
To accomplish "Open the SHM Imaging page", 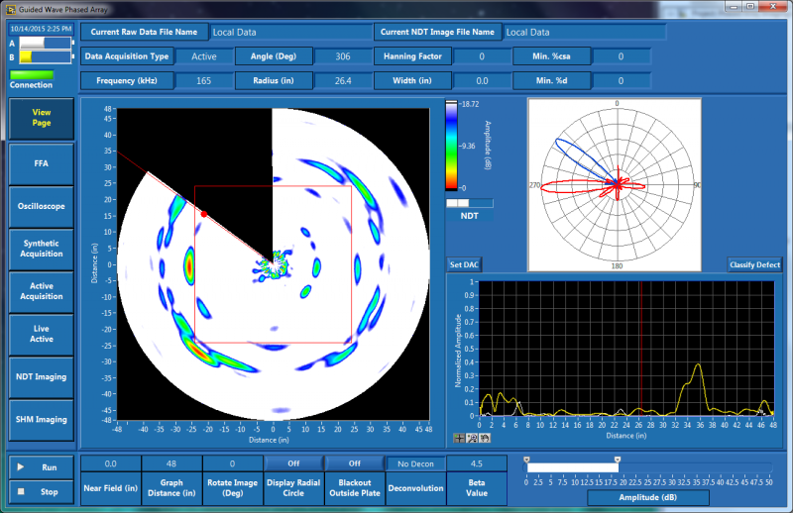I will (x=41, y=420).
